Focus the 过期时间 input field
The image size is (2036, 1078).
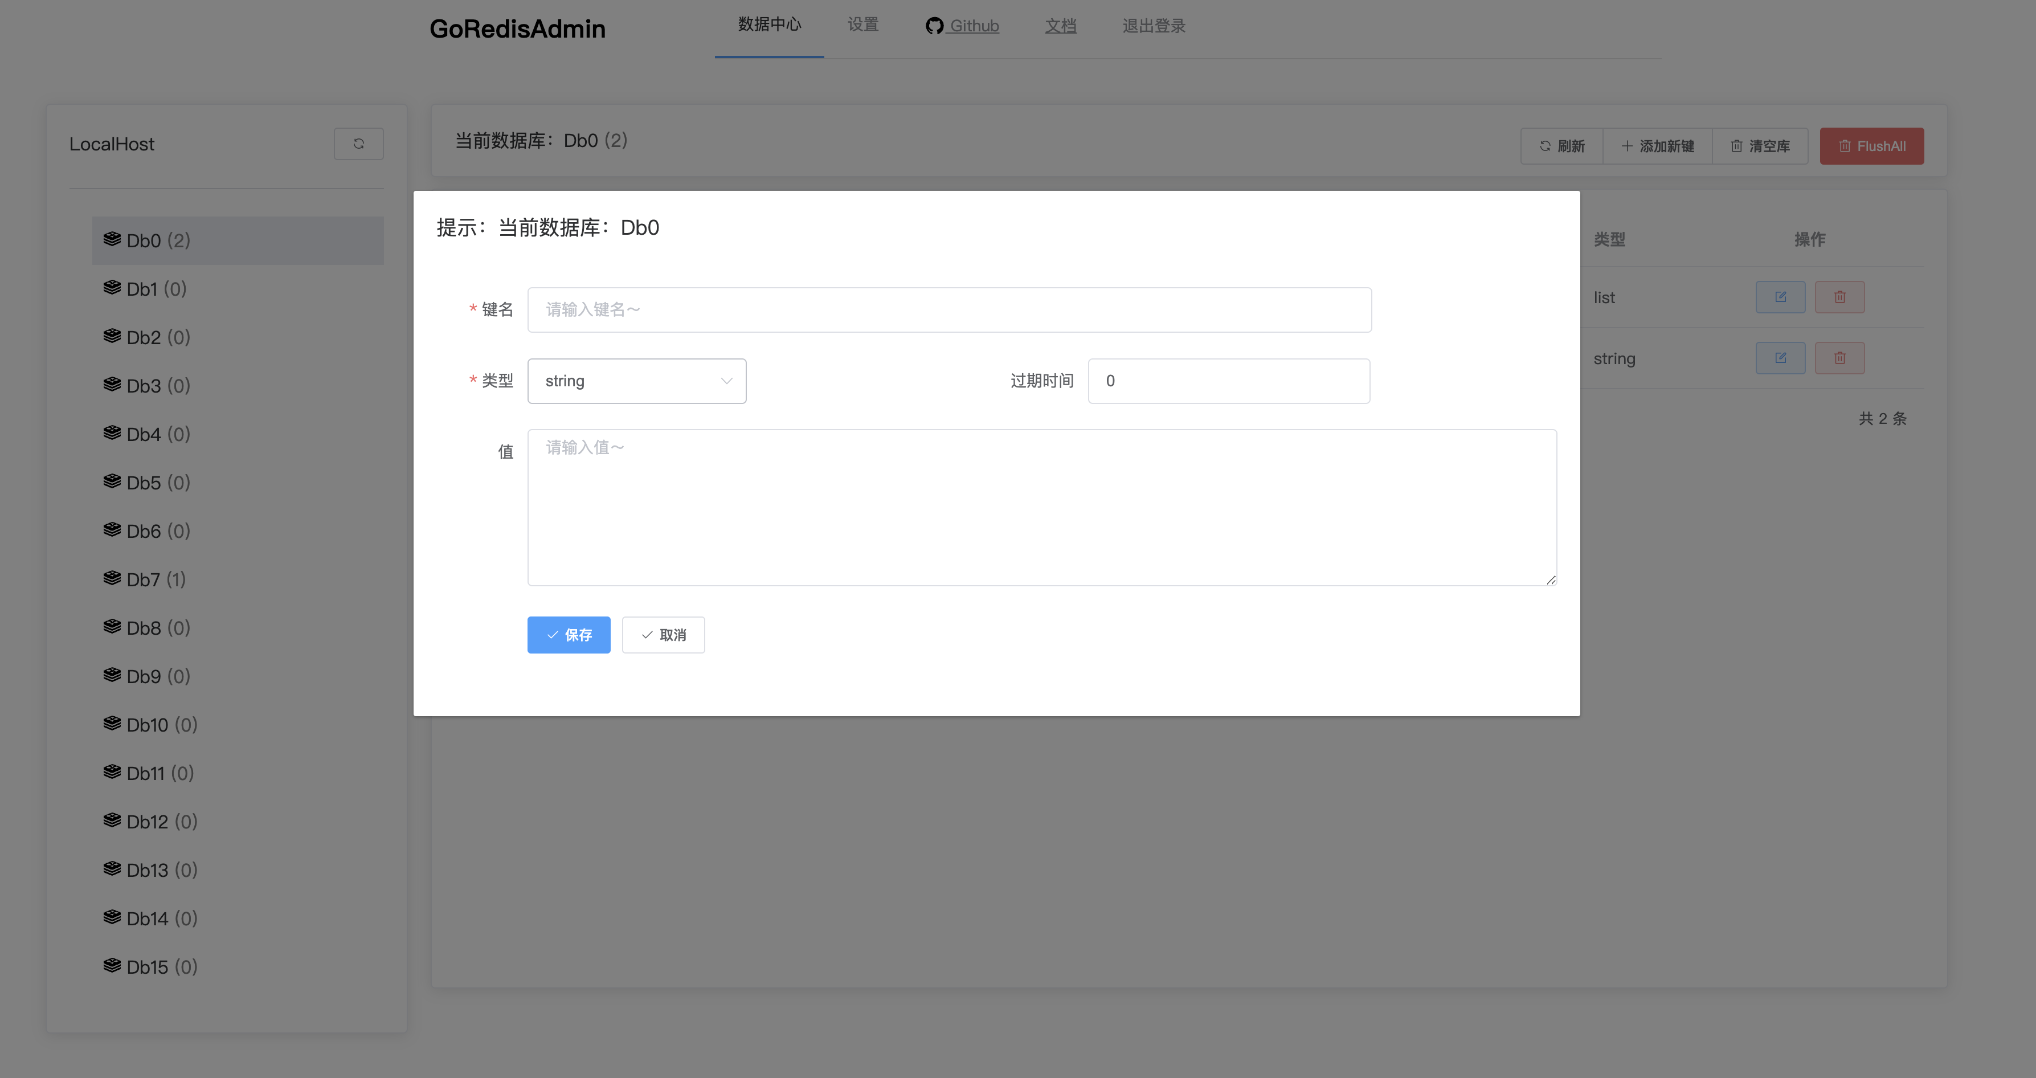(x=1228, y=381)
